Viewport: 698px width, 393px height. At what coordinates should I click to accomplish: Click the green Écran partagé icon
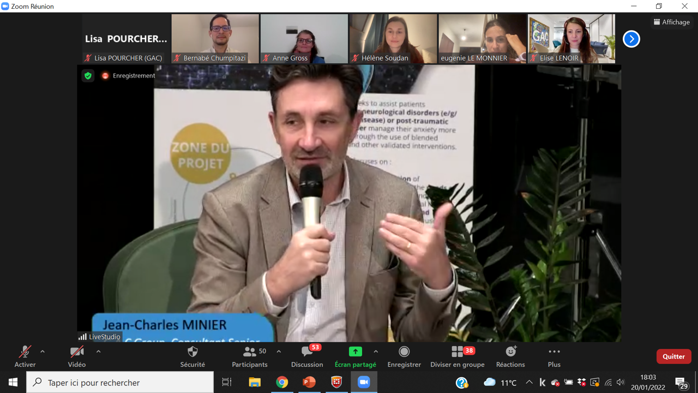(355, 352)
